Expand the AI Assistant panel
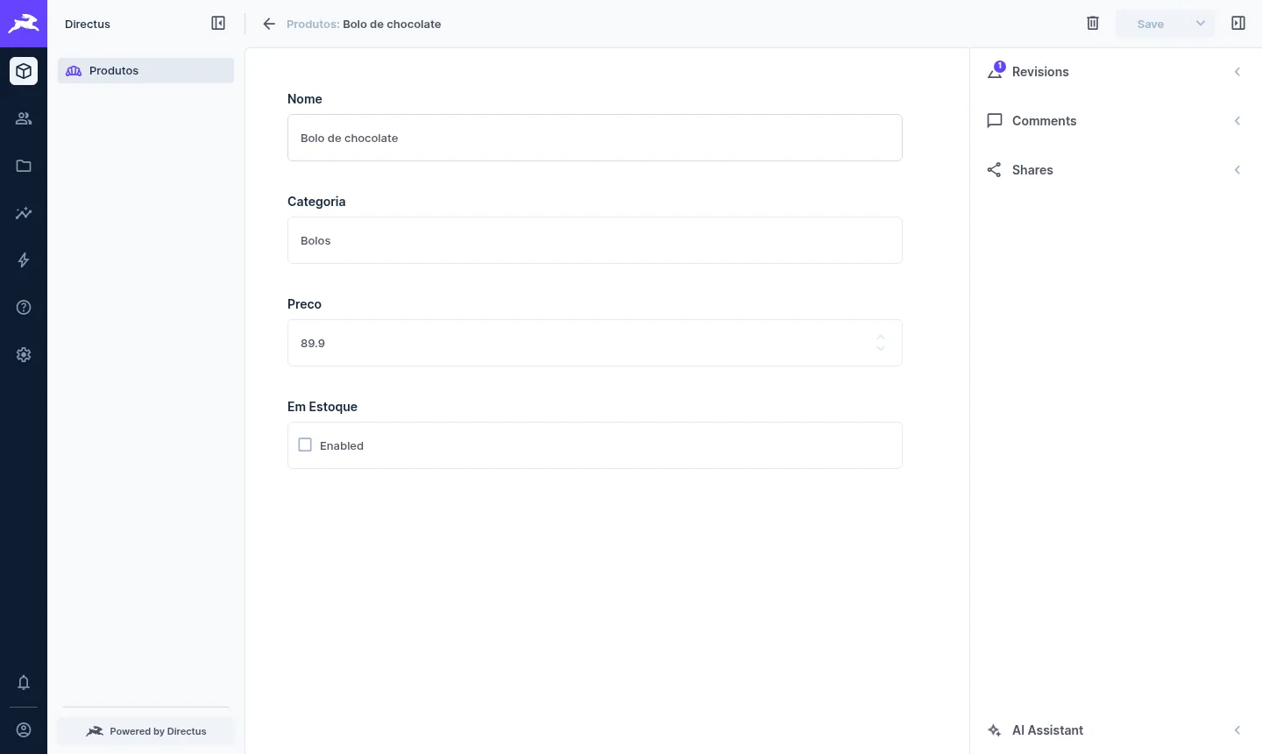Image resolution: width=1262 pixels, height=754 pixels. pyautogui.click(x=1116, y=730)
